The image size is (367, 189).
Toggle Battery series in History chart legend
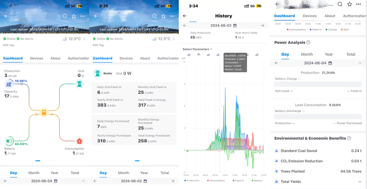pos(257,181)
